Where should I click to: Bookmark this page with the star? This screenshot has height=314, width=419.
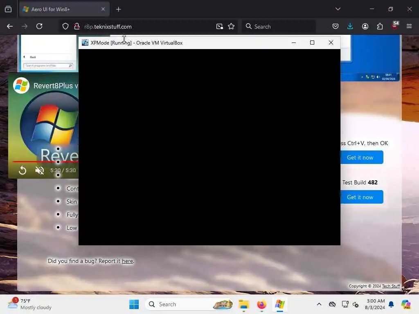click(231, 27)
